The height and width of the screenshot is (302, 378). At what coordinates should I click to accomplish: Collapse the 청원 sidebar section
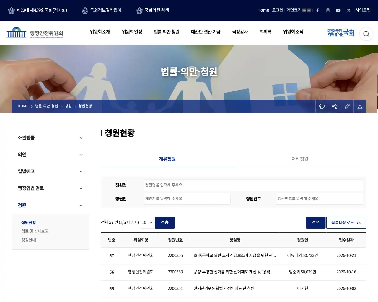pos(50,205)
